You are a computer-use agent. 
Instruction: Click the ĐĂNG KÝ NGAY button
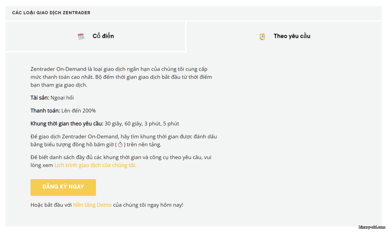[x=63, y=187]
